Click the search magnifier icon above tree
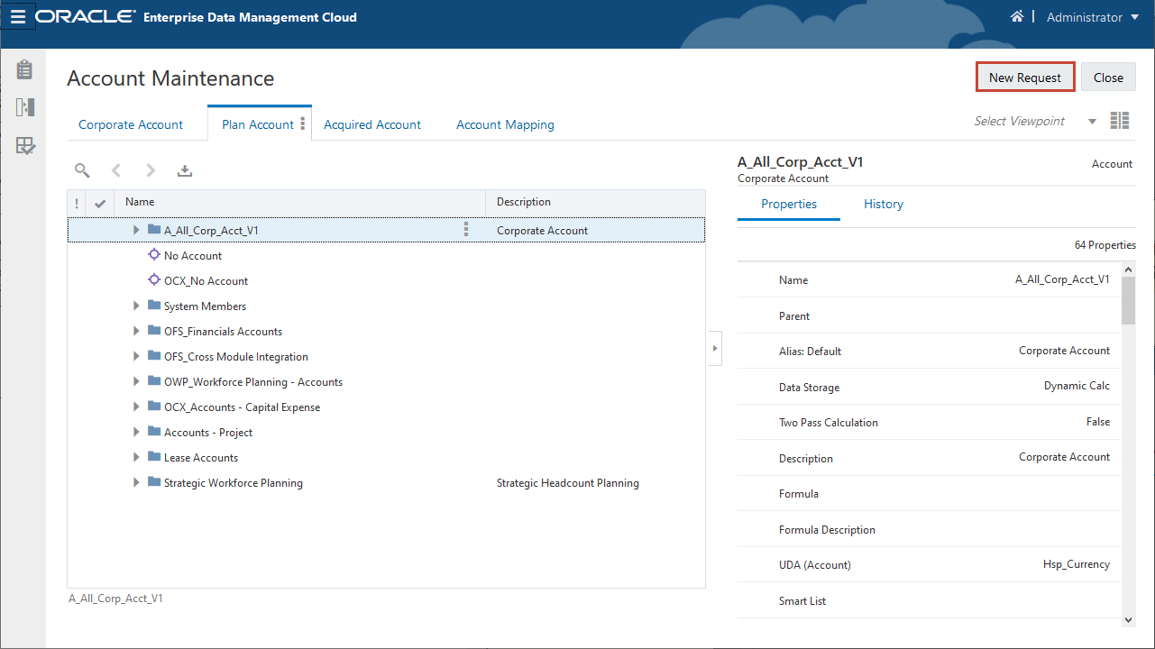The image size is (1155, 649). click(x=82, y=170)
